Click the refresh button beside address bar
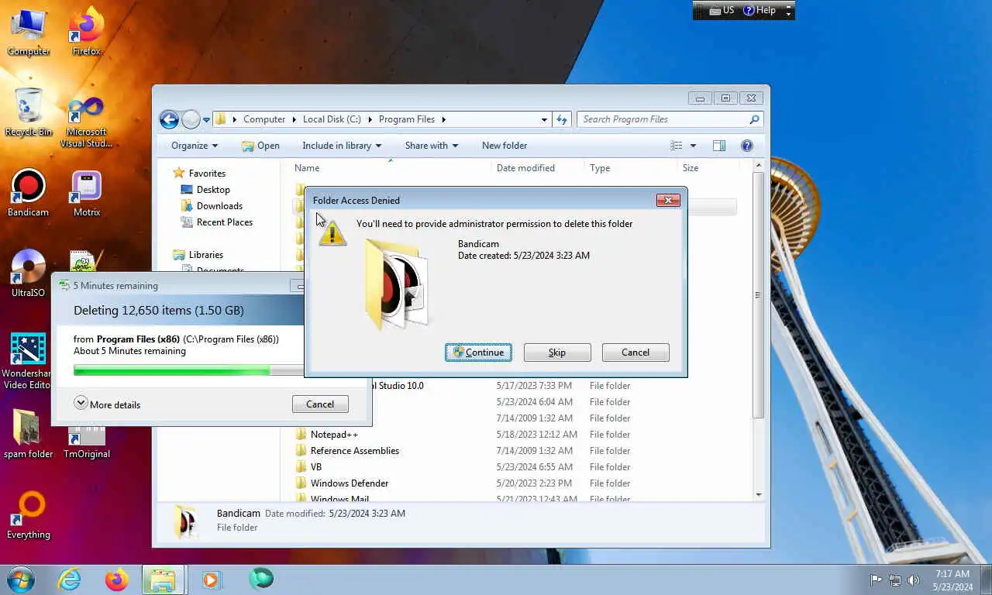The height and width of the screenshot is (595, 992). [563, 119]
